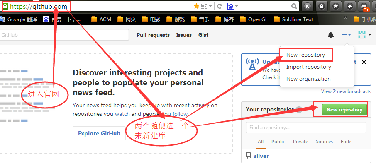Follow the follow link in news feed text
This screenshot has height=166, width=376.
click(180, 114)
